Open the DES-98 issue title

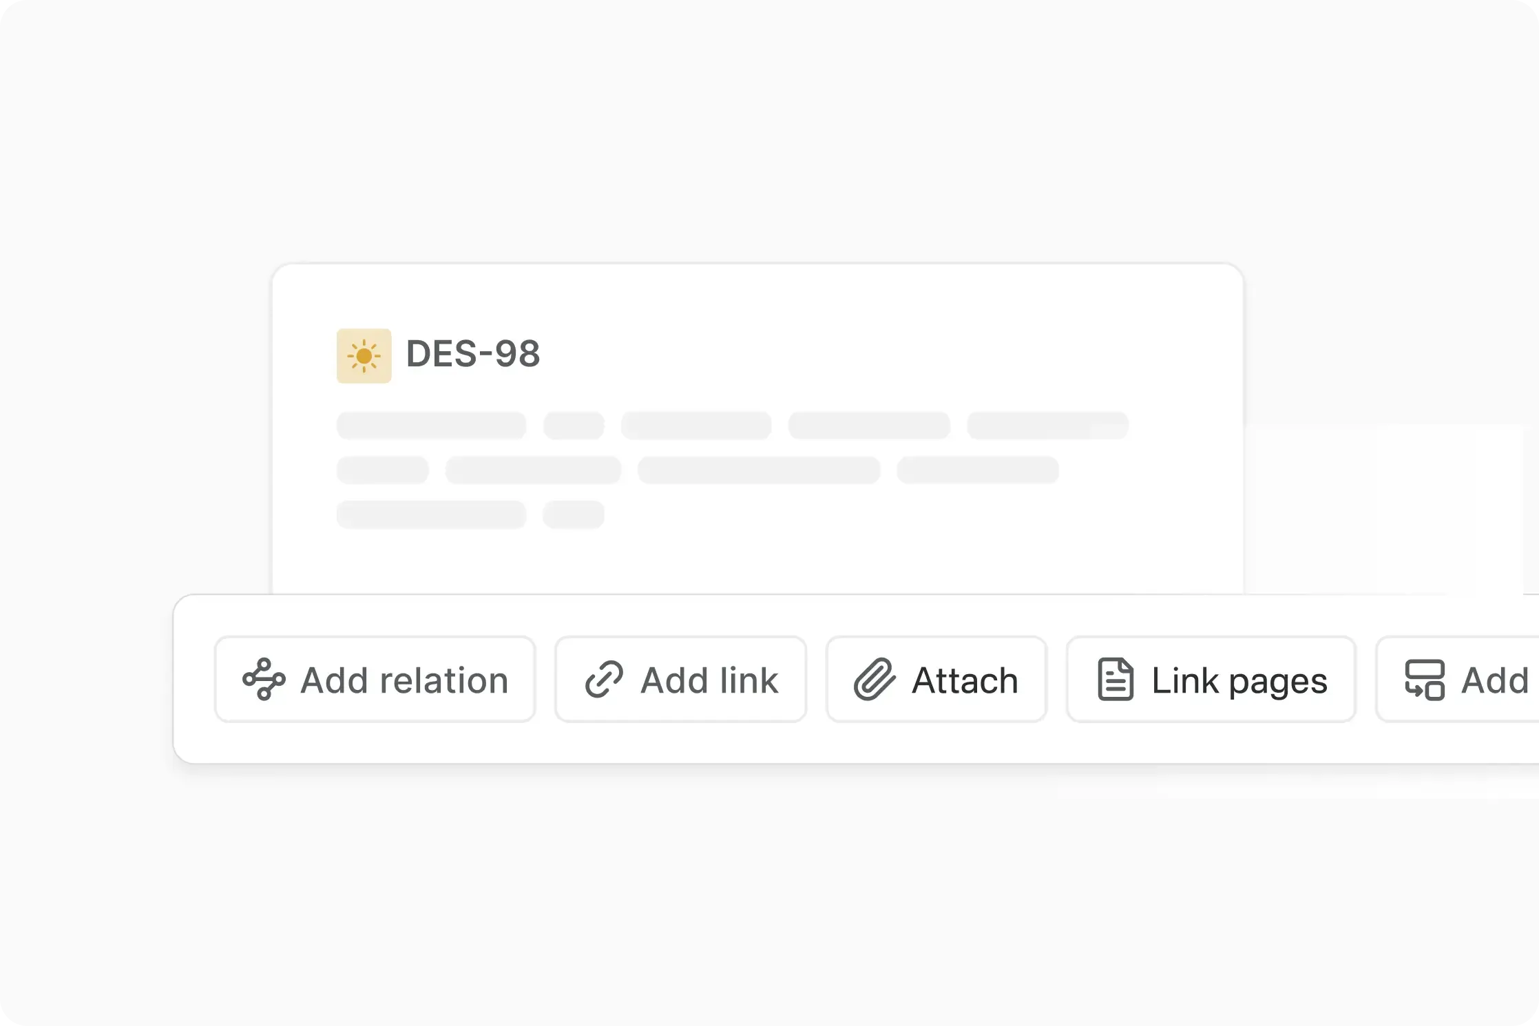pos(473,354)
